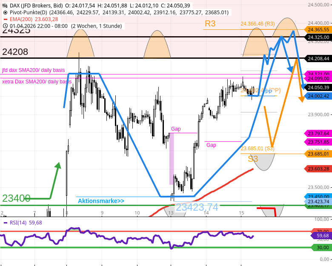Click the orange R3 label on the chart
This screenshot has width=332, height=266.
point(210,24)
